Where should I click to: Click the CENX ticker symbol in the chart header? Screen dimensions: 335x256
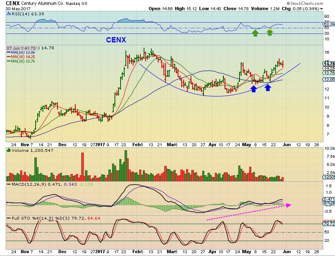13,3
